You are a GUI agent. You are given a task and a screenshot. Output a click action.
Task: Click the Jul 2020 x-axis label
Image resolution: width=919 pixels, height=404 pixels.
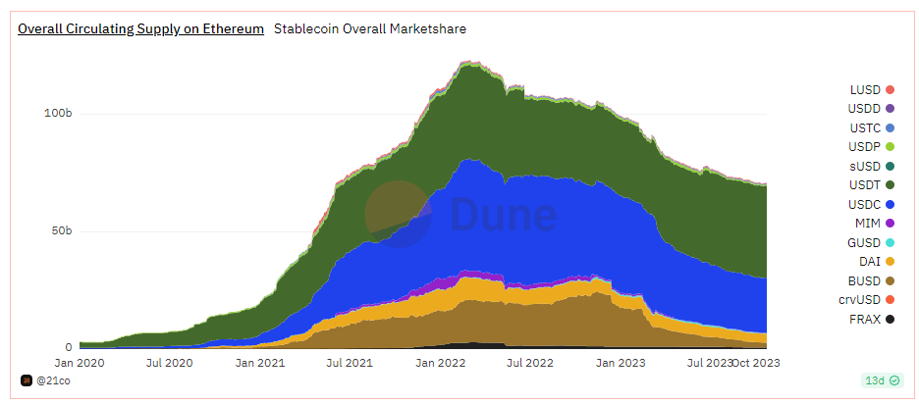point(171,363)
